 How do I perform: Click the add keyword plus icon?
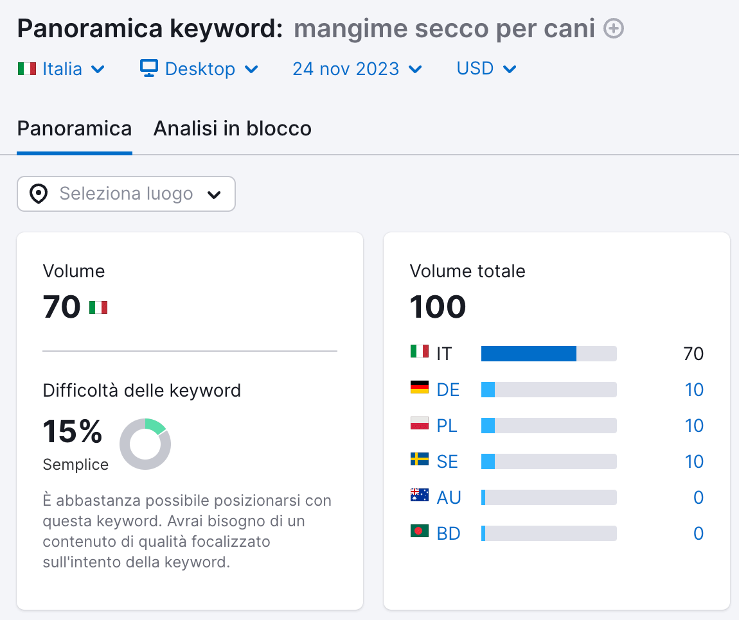click(x=614, y=28)
